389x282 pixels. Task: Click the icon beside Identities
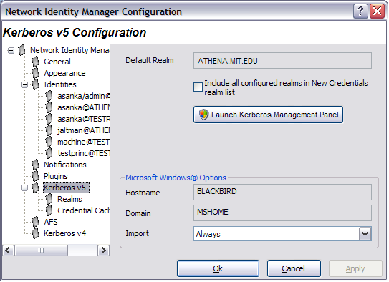[x=36, y=84]
